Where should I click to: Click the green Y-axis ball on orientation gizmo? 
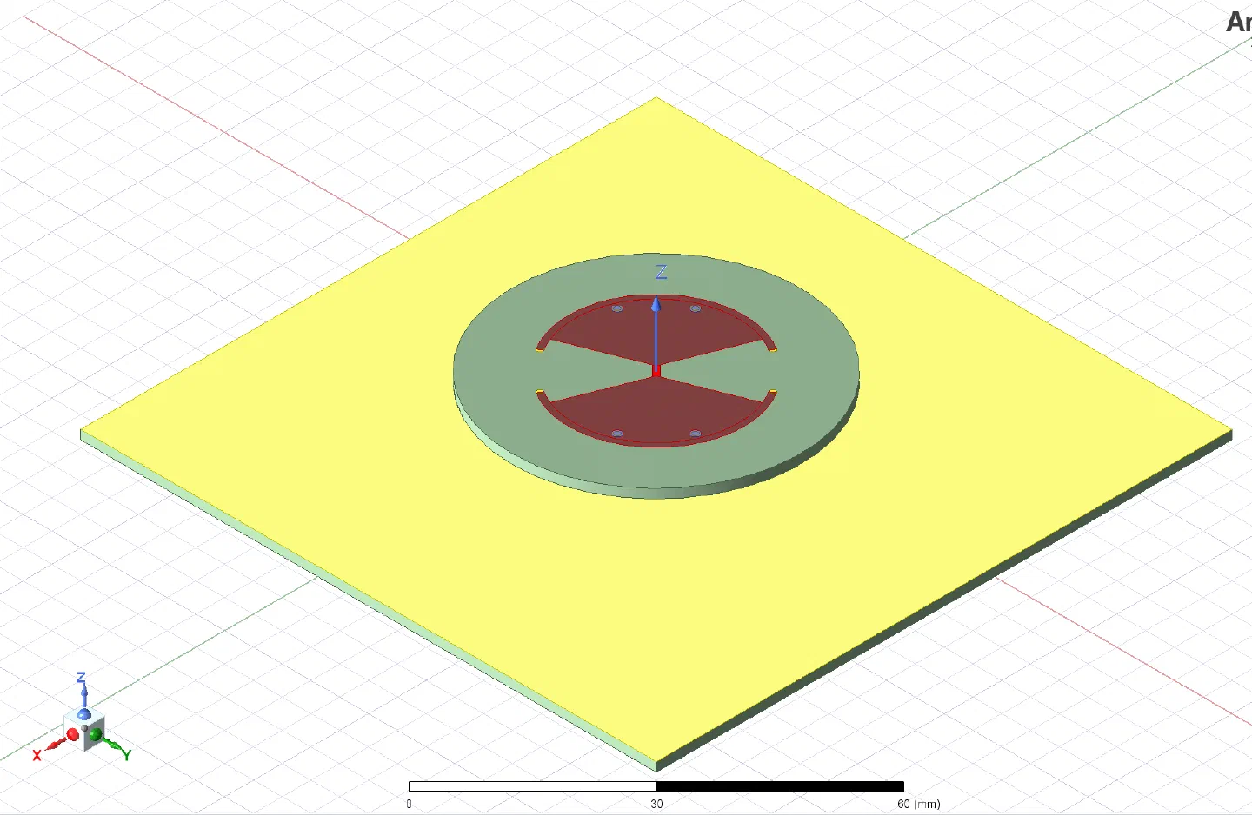tap(96, 735)
